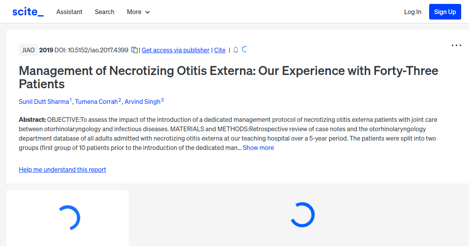Collapse the More menu chevron

[148, 12]
